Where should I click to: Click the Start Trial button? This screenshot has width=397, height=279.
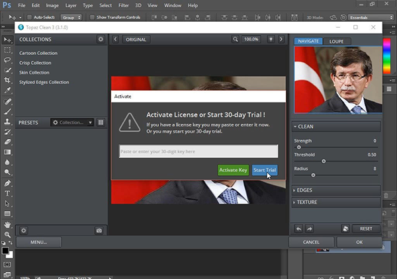click(265, 170)
